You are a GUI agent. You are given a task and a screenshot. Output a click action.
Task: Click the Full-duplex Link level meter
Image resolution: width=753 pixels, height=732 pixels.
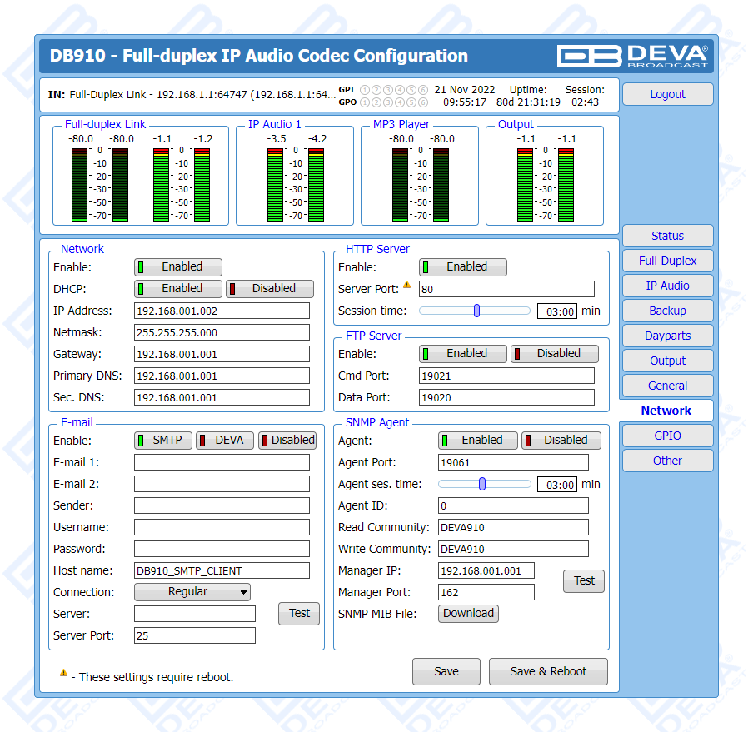tap(141, 184)
